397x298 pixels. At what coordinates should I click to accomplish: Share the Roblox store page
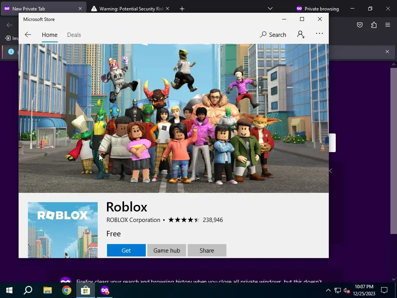(207, 250)
